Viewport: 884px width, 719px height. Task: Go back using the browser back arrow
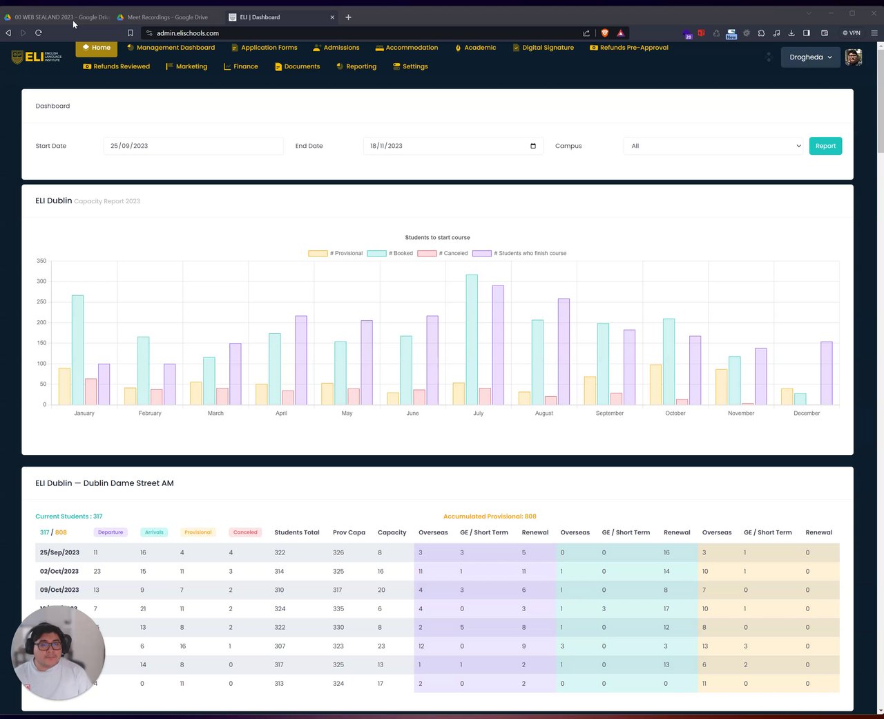pyautogui.click(x=8, y=32)
